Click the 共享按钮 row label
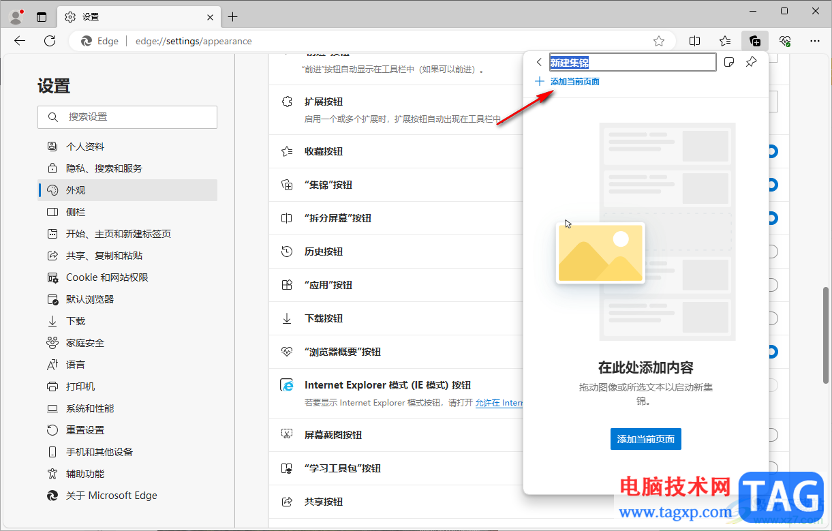Viewport: 832px width, 531px height. (x=324, y=502)
